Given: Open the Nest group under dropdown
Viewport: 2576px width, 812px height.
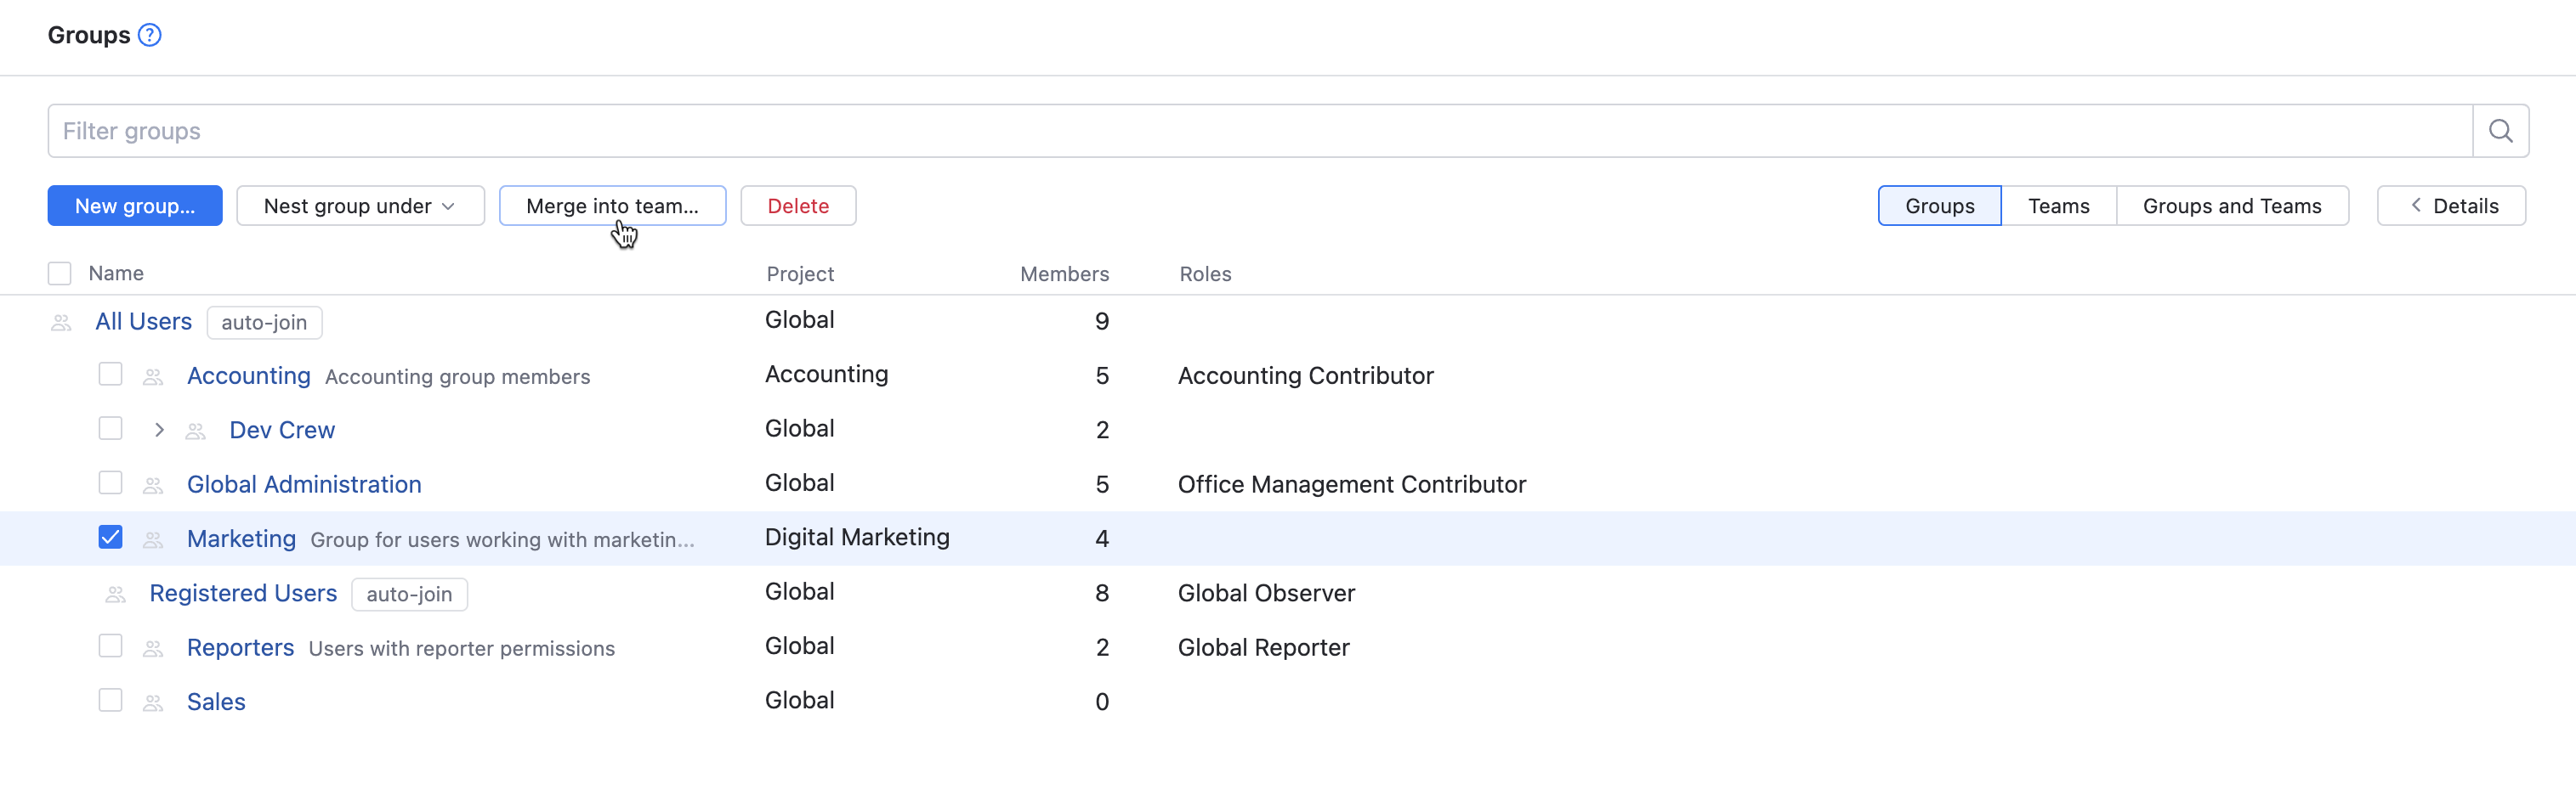Looking at the screenshot, I should point(360,206).
